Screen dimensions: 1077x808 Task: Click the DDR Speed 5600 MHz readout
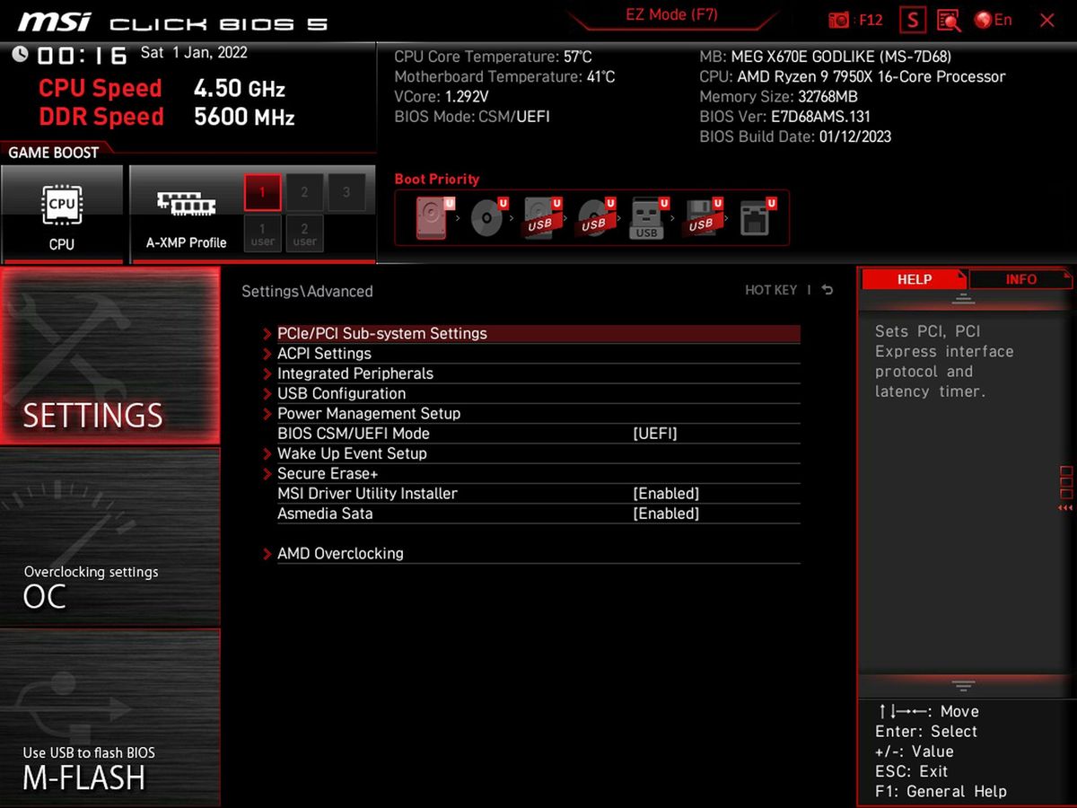tap(166, 117)
